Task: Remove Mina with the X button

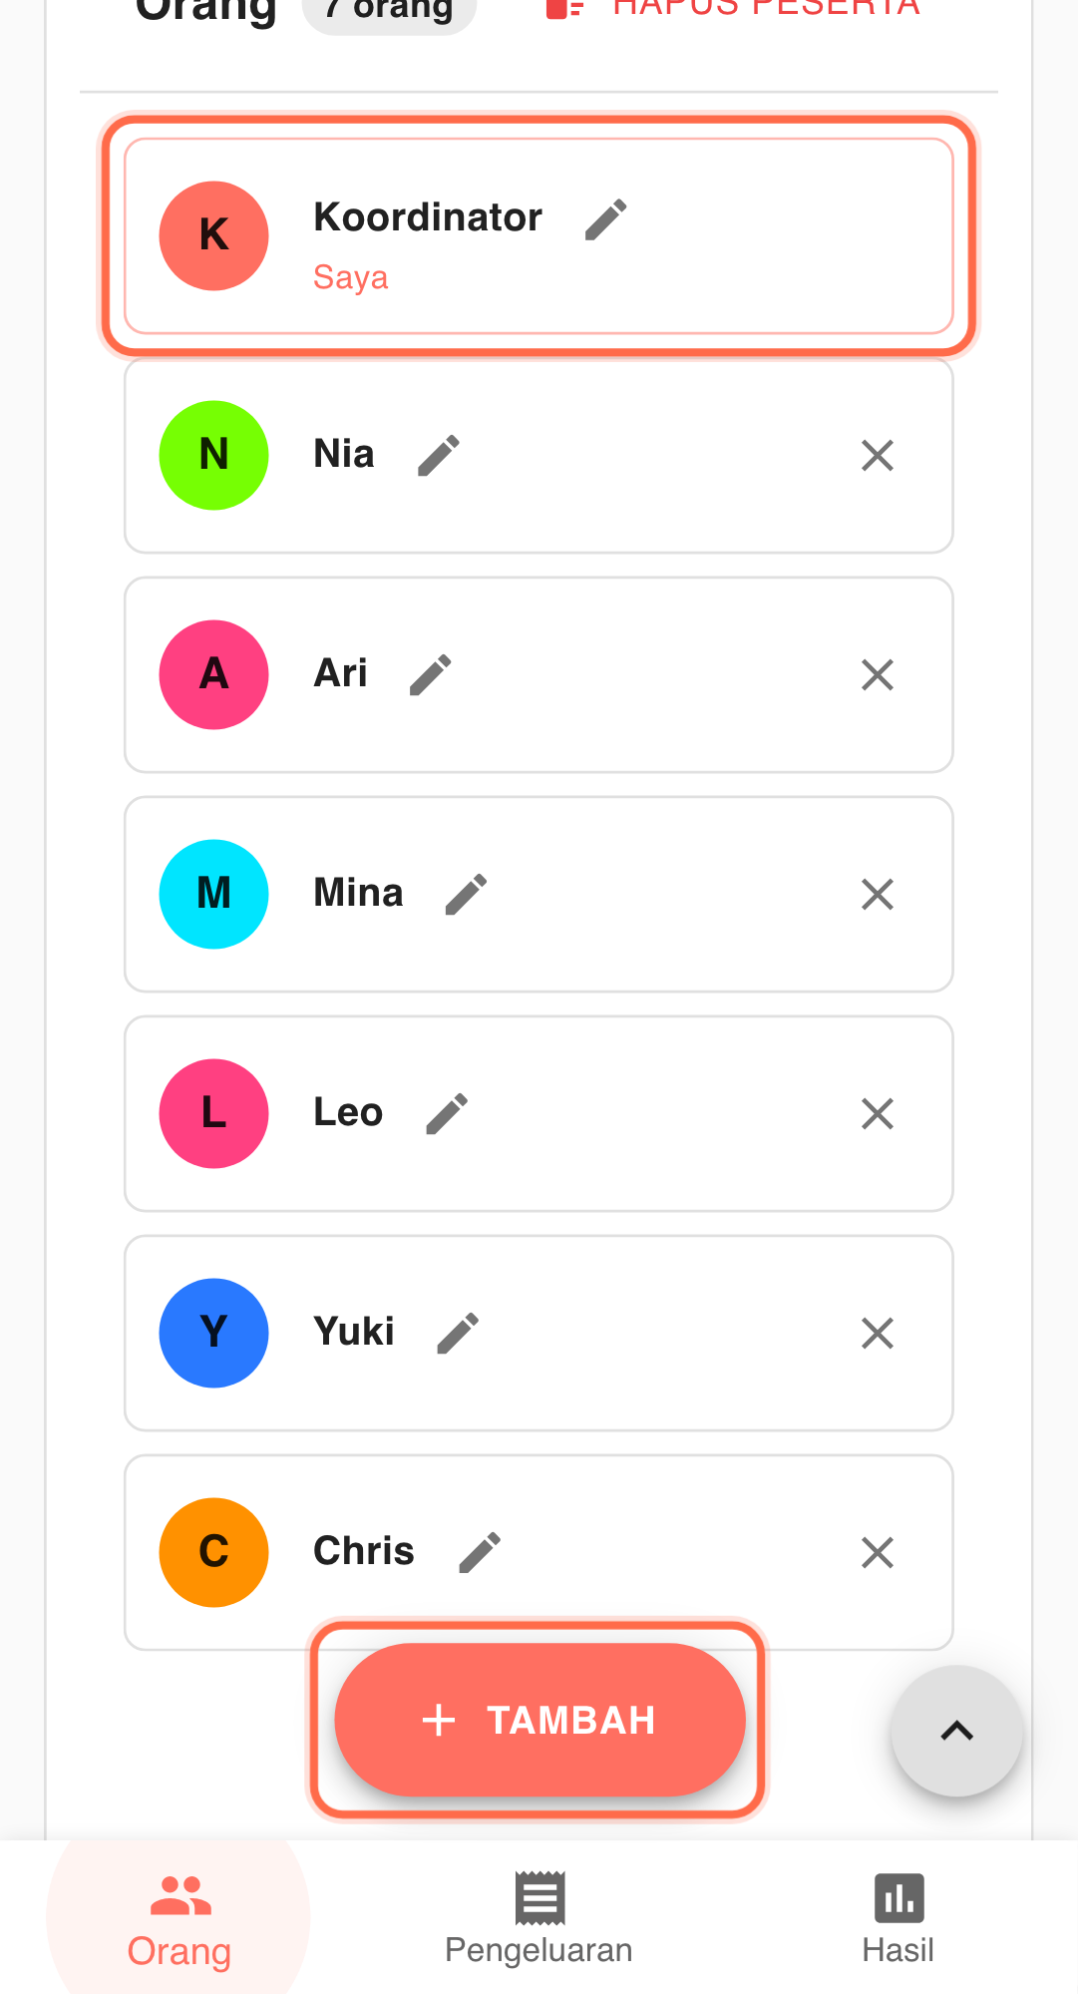Action: coord(877,895)
